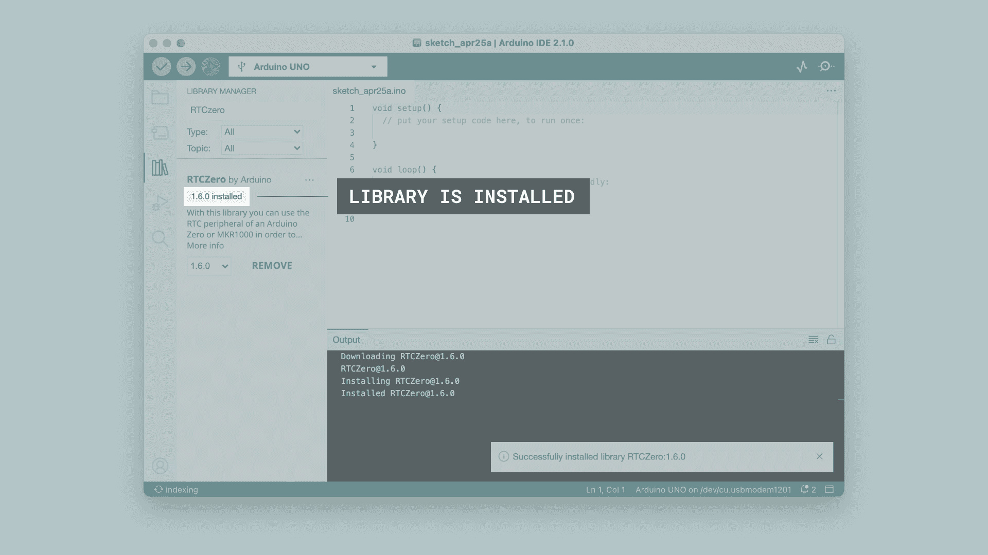Start debugging with the toolbar debug icon
The image size is (988, 555).
coord(210,67)
